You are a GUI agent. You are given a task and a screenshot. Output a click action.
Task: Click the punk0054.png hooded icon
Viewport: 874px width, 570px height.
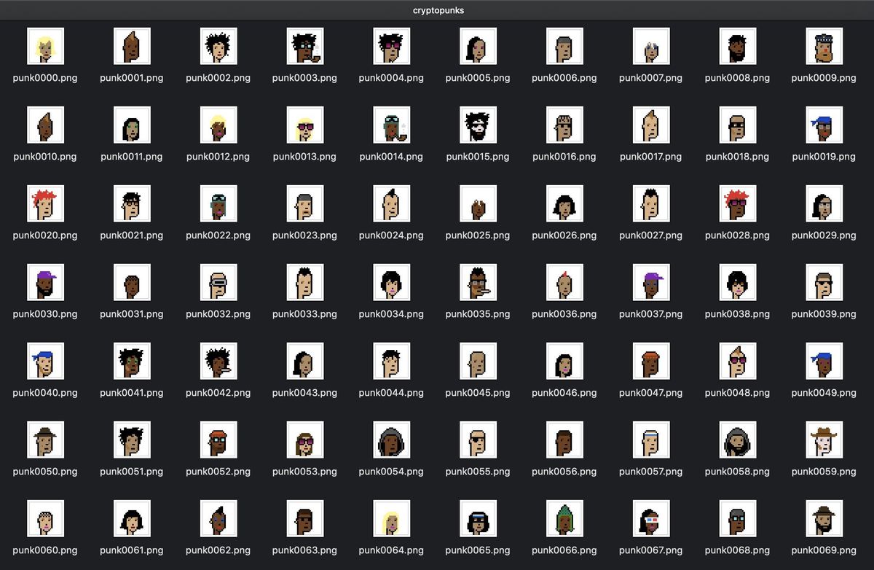pos(392,440)
